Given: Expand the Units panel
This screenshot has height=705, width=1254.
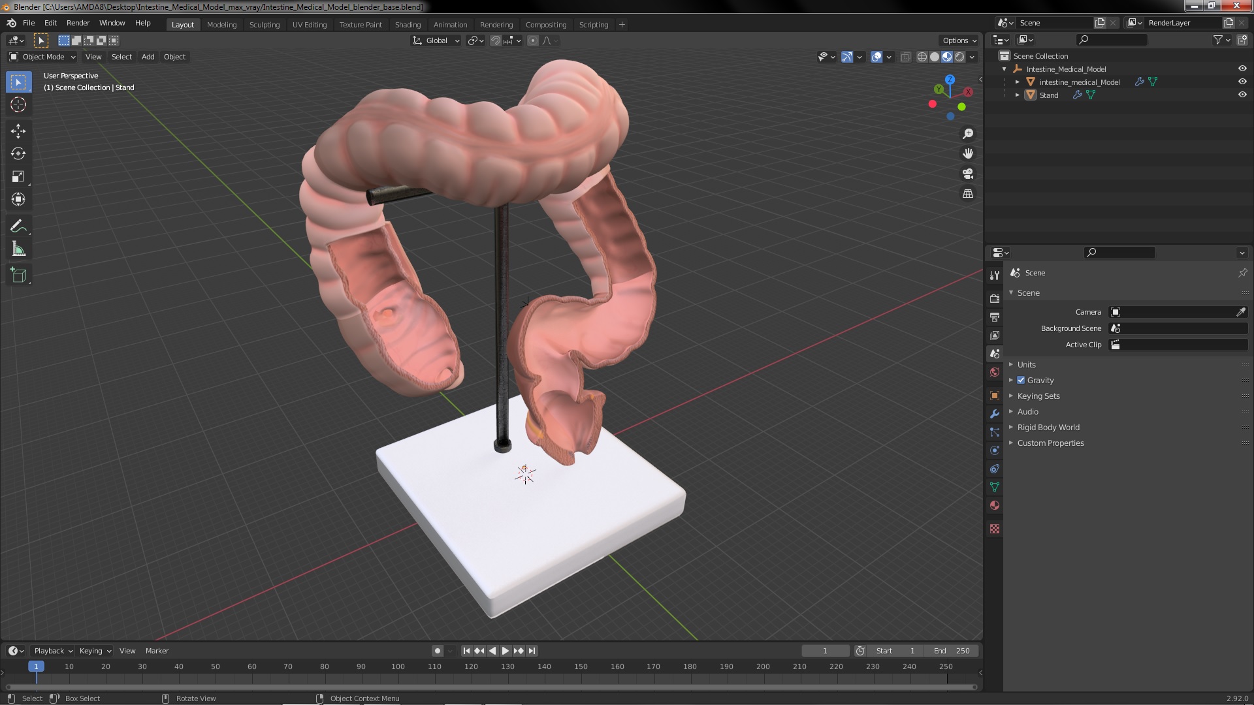Looking at the screenshot, I should click(1027, 364).
